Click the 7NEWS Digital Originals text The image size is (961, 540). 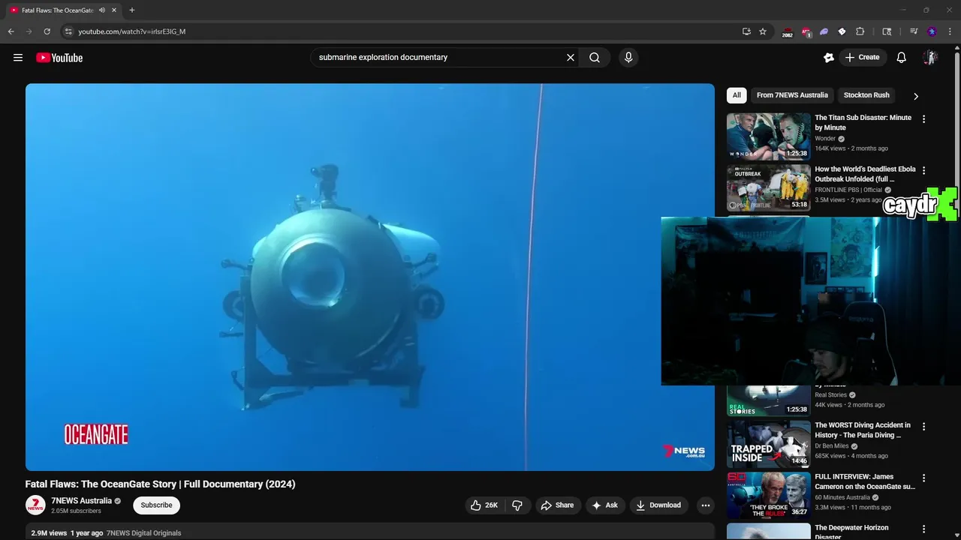point(143,533)
